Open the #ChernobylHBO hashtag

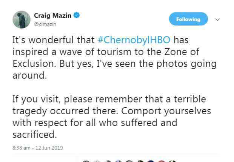pos(134,40)
